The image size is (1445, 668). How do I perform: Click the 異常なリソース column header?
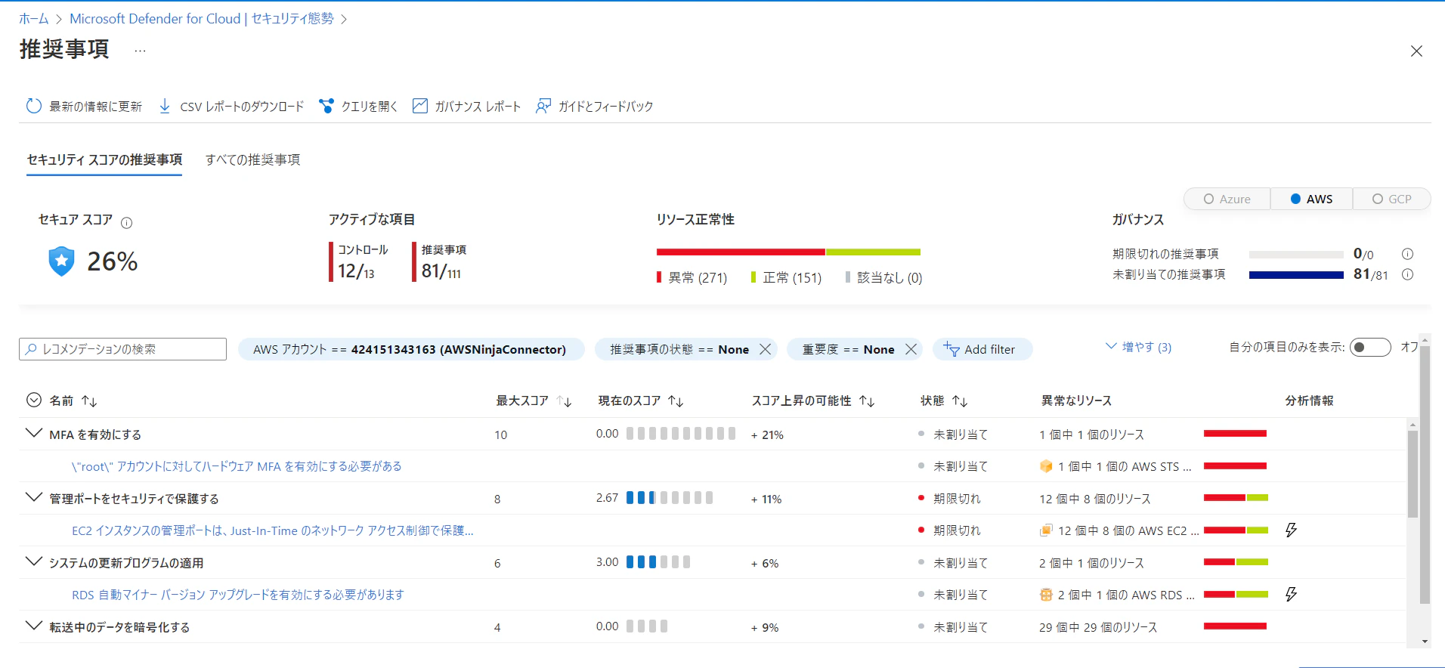pyautogui.click(x=1076, y=400)
